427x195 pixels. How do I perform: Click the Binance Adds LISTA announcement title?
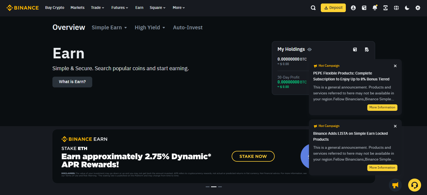(350, 136)
